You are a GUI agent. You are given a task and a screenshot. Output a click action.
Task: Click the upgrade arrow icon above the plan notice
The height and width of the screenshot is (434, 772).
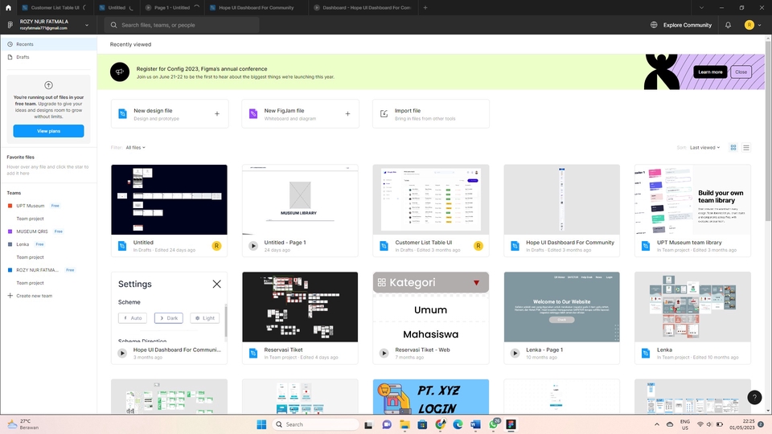point(48,85)
